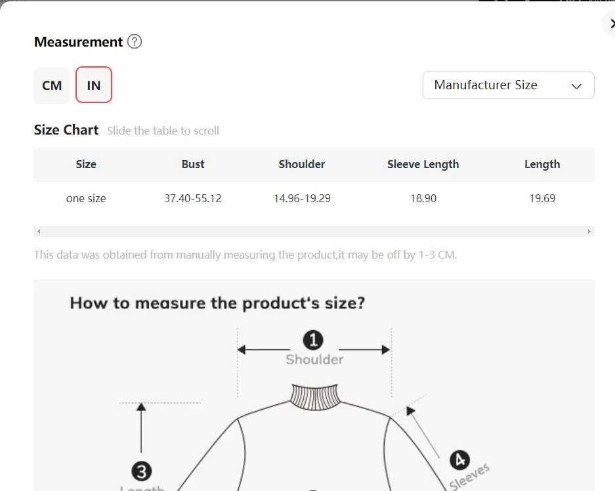This screenshot has height=491, width=615.
Task: Close the size chart popup
Action: 610,24
